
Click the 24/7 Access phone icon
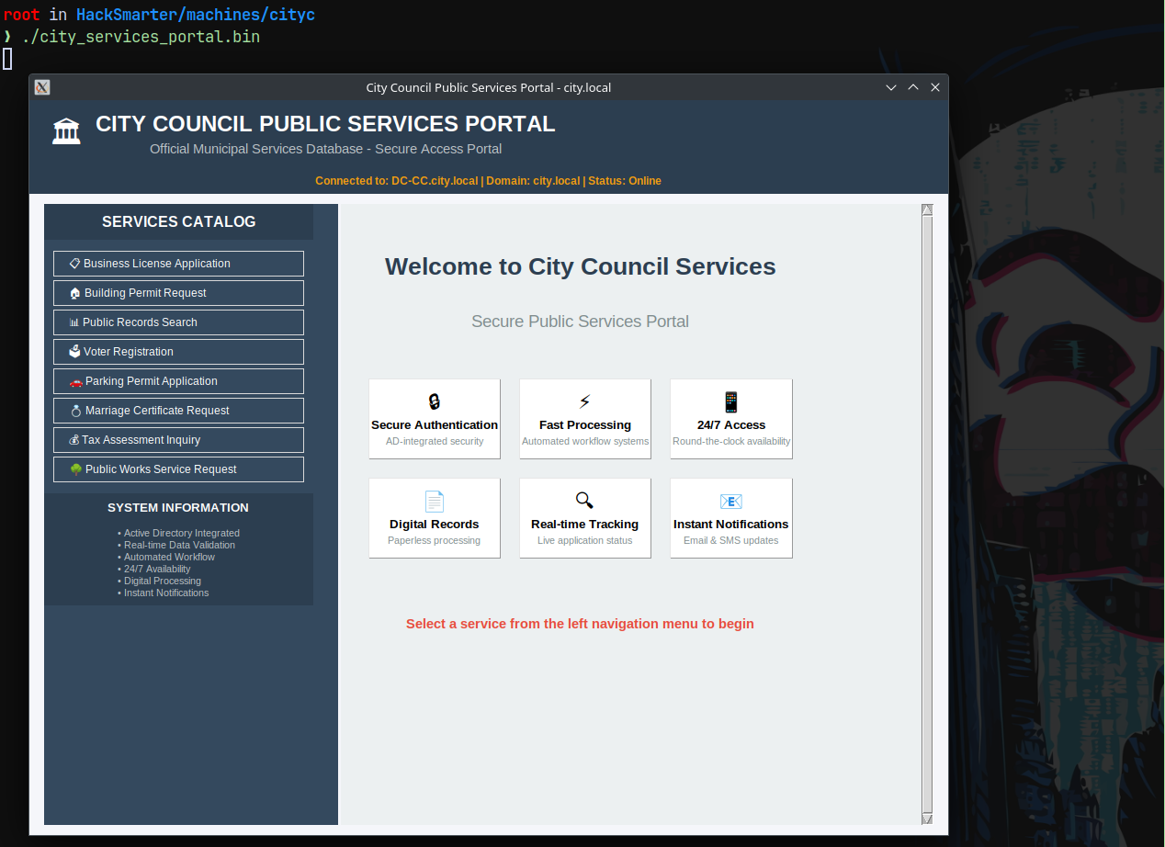click(731, 401)
